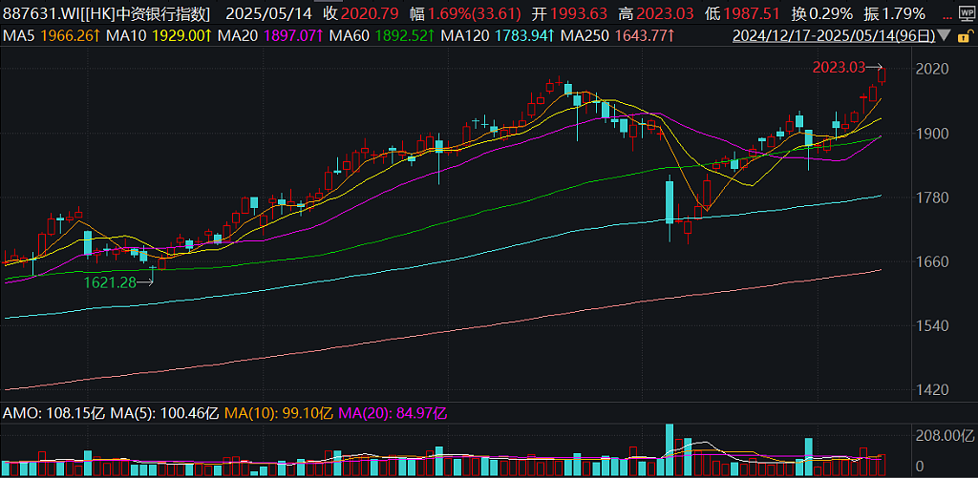Select volume MA(5) 100.46亿 label
Screen dimensions: 978x478
click(164, 412)
